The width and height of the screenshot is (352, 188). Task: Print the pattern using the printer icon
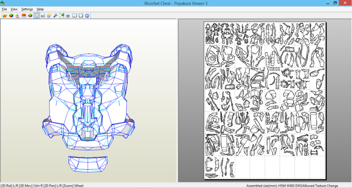[68, 15]
